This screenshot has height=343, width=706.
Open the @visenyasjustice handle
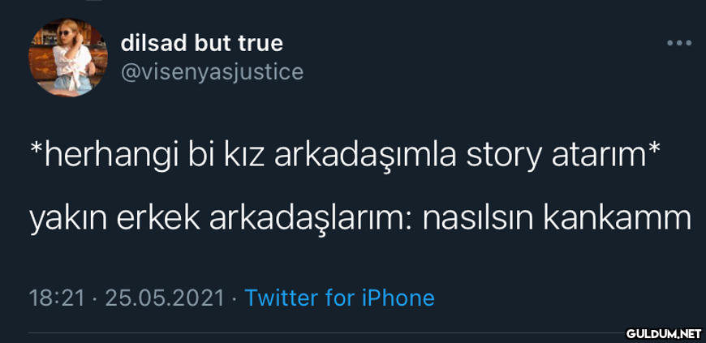212,71
